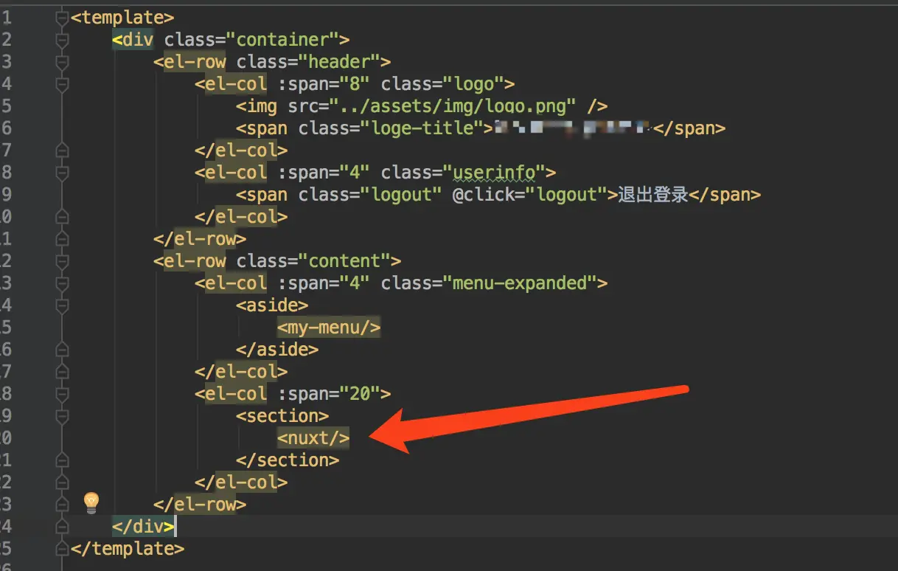Click the "../assets/img/logo.png" src path
The width and height of the screenshot is (898, 571).
(452, 106)
